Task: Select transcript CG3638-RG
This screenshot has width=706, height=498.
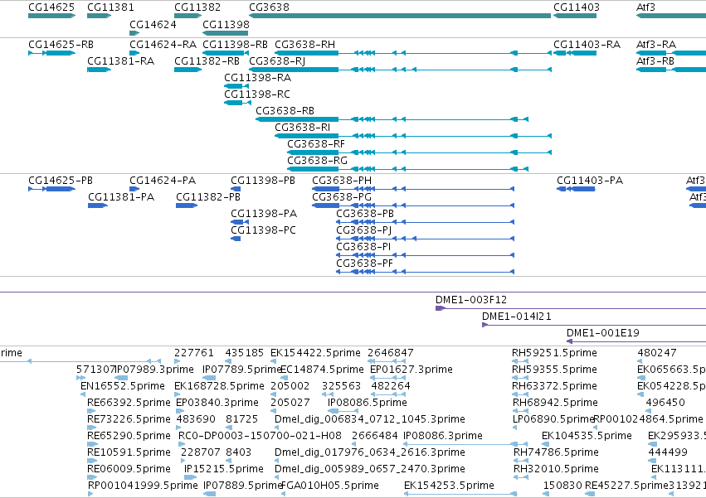Action: pyautogui.click(x=318, y=161)
